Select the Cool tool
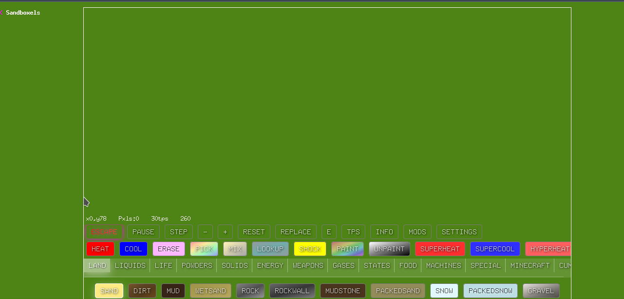This screenshot has height=299, width=624. (x=133, y=249)
